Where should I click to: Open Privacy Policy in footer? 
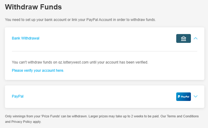[x=22, y=122]
